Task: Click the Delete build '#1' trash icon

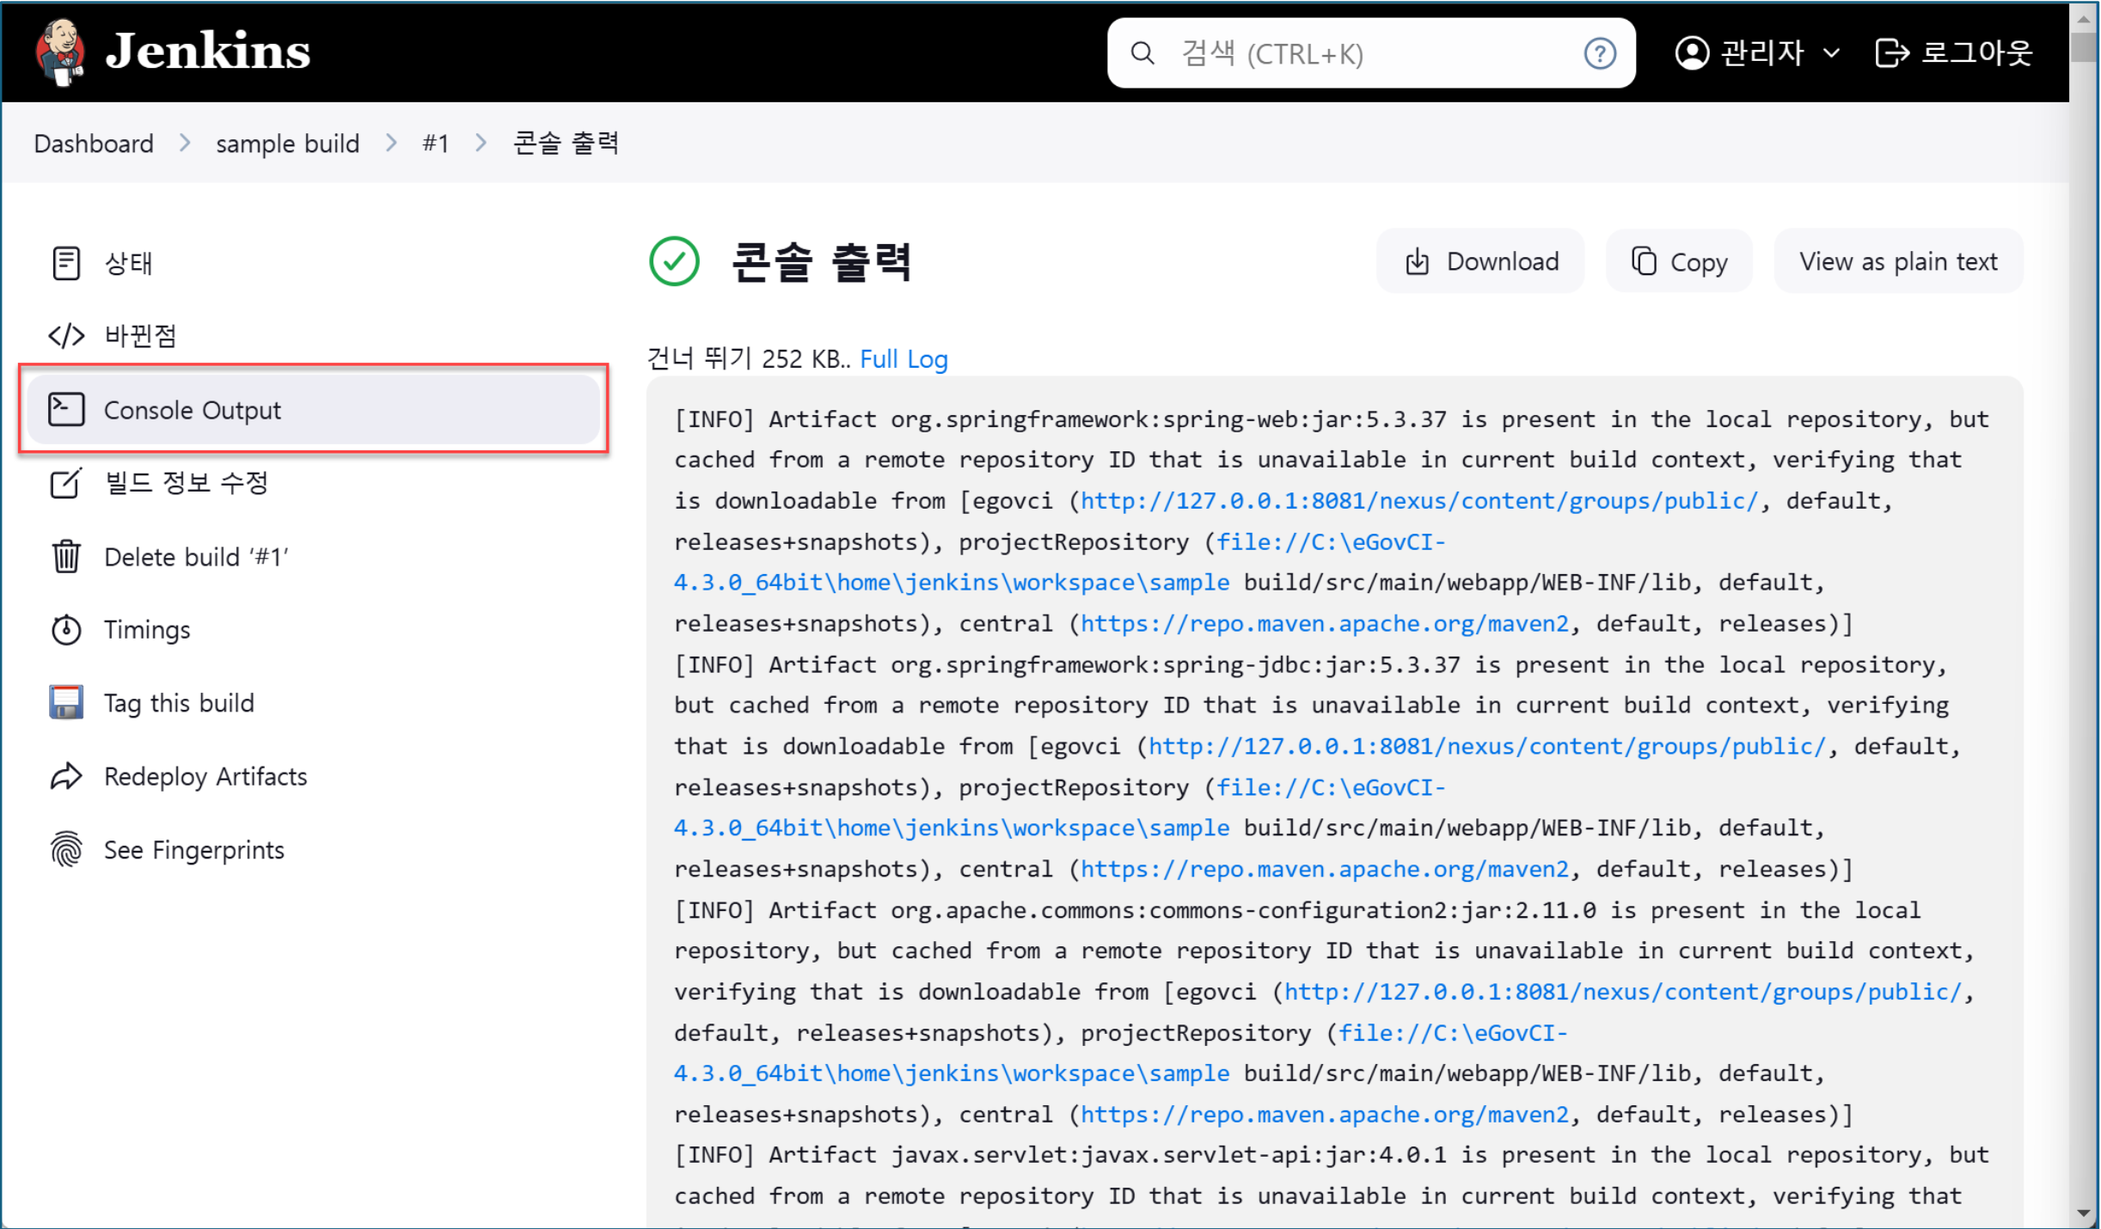Action: click(x=66, y=556)
